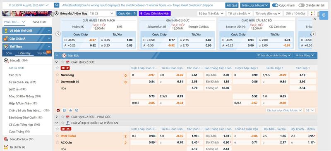
Task: Switch to the Sớm tab
Action: pos(9,53)
